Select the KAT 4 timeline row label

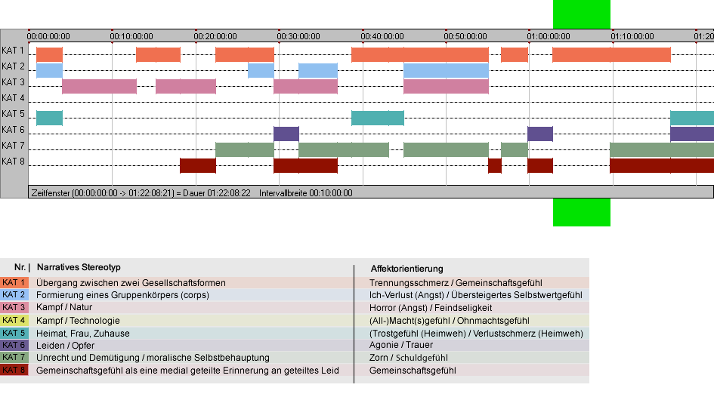coord(13,98)
